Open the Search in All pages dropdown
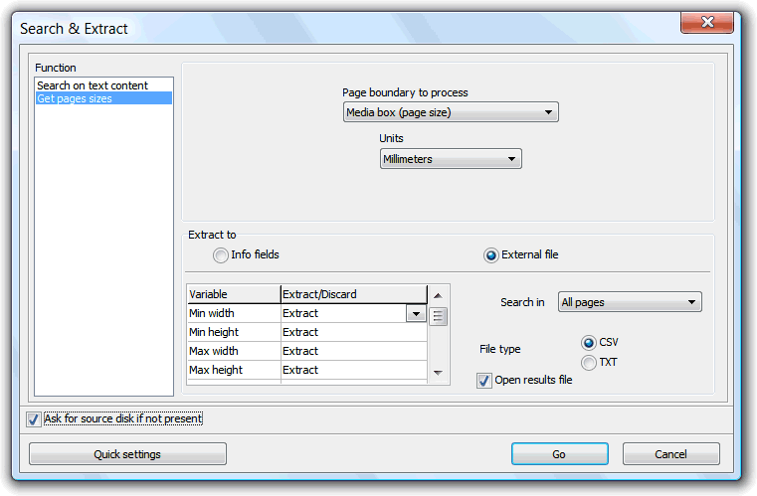This screenshot has width=757, height=496. point(630,302)
